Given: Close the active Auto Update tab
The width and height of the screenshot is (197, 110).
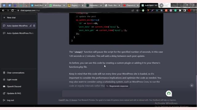Looking at the screenshot, I should (156, 5).
